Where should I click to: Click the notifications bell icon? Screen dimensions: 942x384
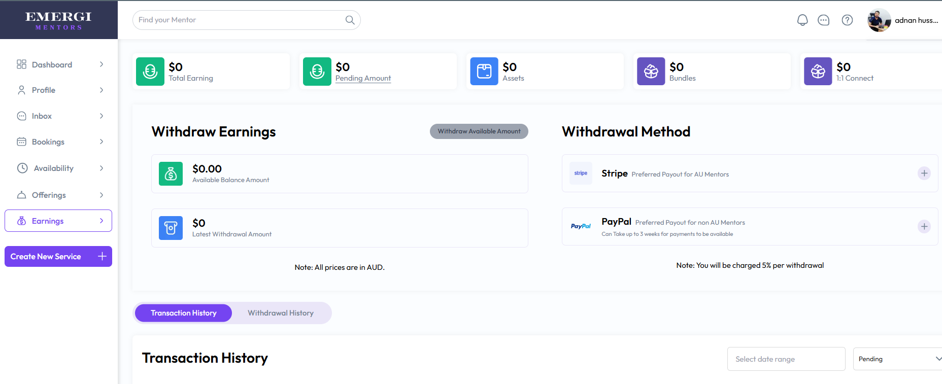tap(802, 20)
